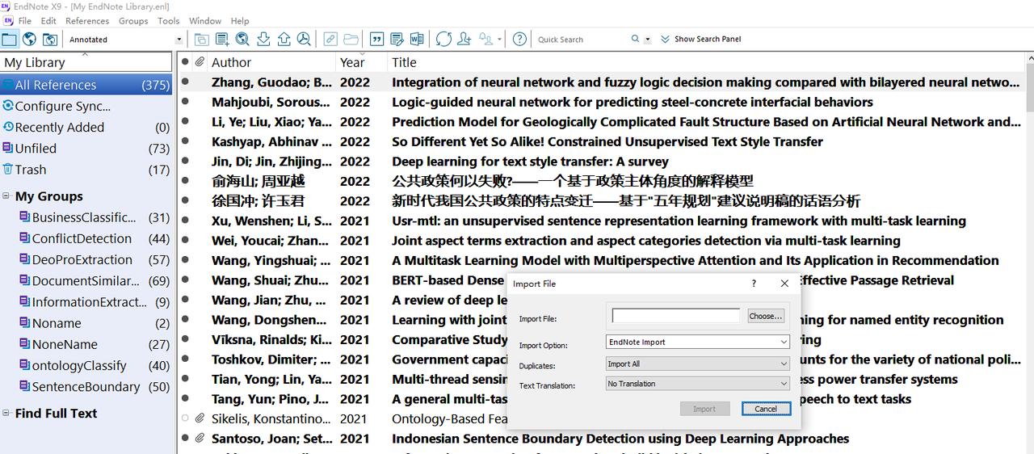This screenshot has width=1034, height=454.
Task: Open the Window menu
Action: (x=205, y=21)
